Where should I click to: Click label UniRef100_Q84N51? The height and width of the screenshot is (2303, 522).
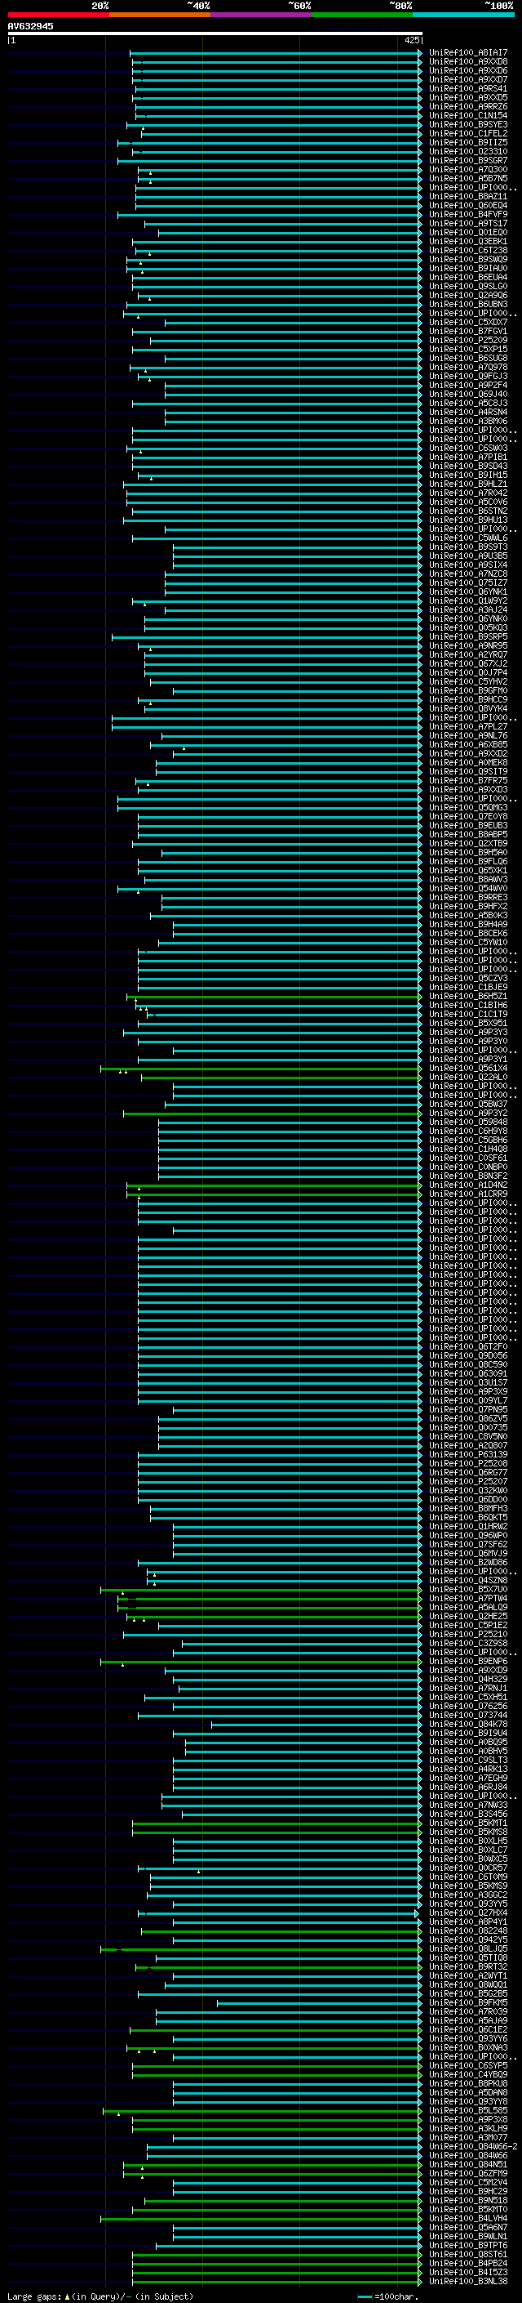click(468, 2164)
